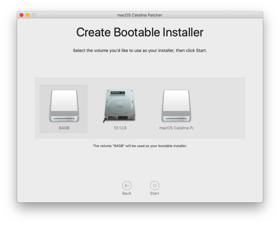Viewport: 280px width, 225px height.
Task: Click the "macOS Catalina Patcher" window title
Action: [140, 15]
